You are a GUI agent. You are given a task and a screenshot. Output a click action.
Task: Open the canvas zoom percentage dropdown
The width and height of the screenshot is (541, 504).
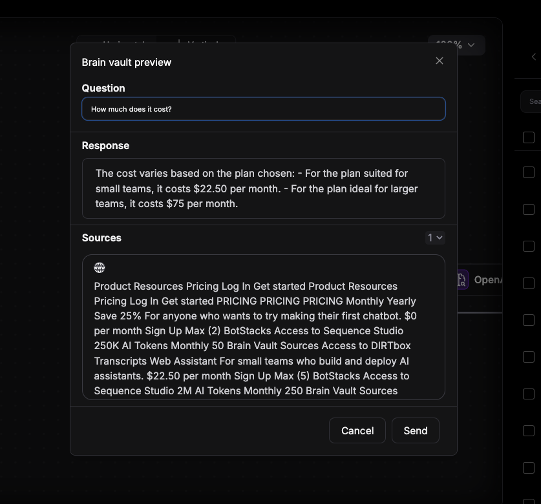[456, 45]
